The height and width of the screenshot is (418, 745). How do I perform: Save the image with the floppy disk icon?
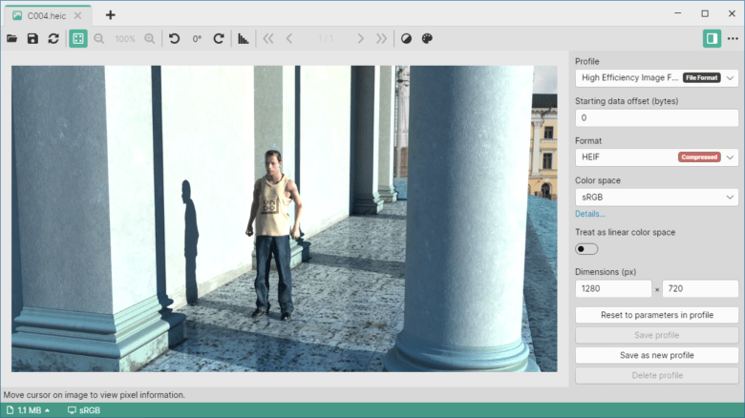click(32, 38)
